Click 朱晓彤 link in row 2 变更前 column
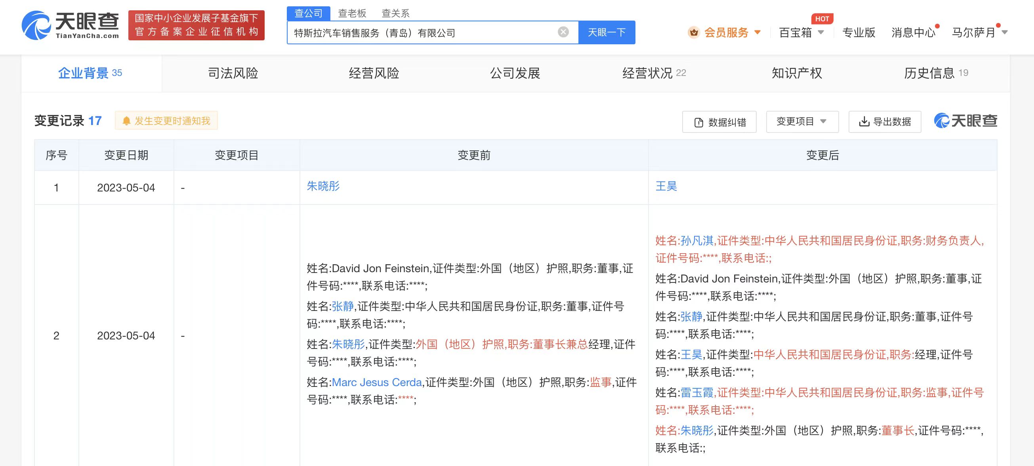 (348, 344)
